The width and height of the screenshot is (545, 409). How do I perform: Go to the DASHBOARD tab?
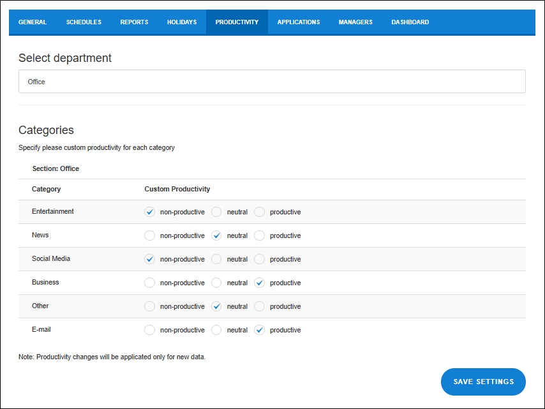tap(410, 22)
